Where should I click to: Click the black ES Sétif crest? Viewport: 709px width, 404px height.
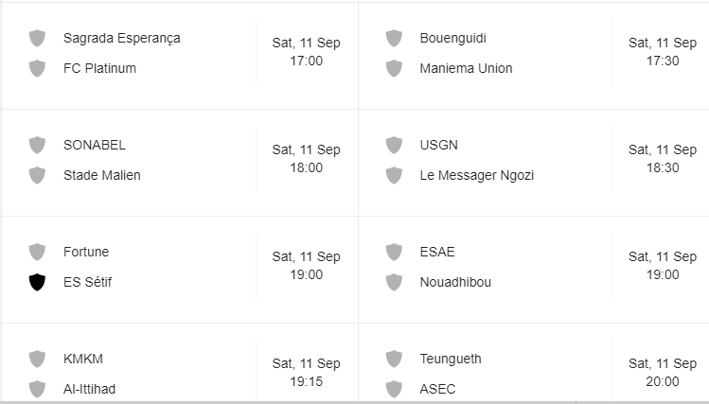tap(37, 282)
